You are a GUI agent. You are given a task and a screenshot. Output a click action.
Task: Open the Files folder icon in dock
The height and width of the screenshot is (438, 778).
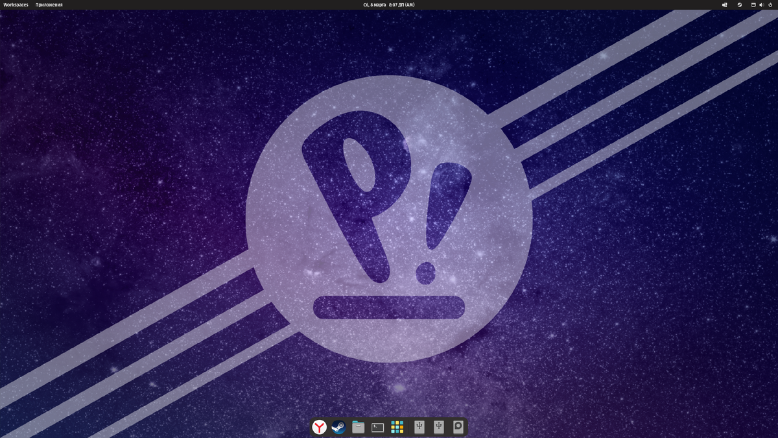pyautogui.click(x=358, y=427)
